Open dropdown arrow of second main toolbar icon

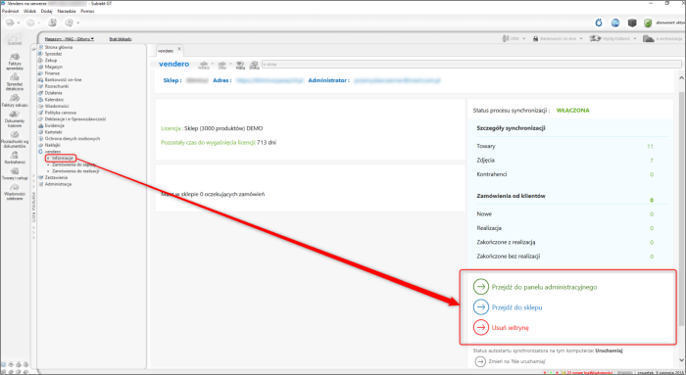pyautogui.click(x=39, y=23)
